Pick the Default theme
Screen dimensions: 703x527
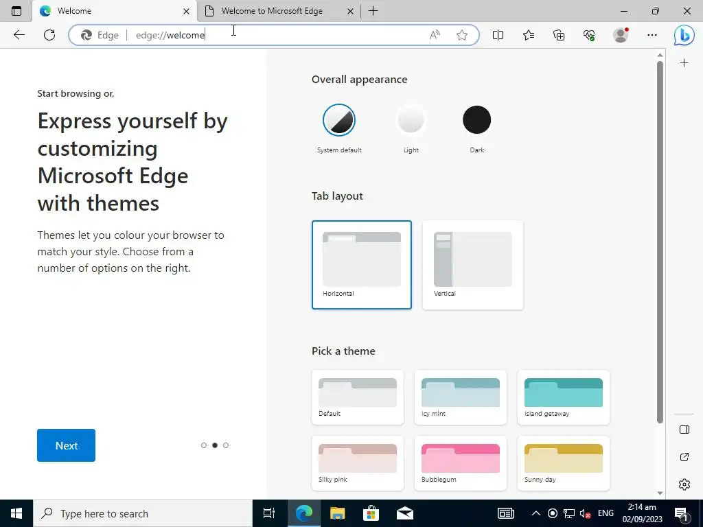[357, 397]
